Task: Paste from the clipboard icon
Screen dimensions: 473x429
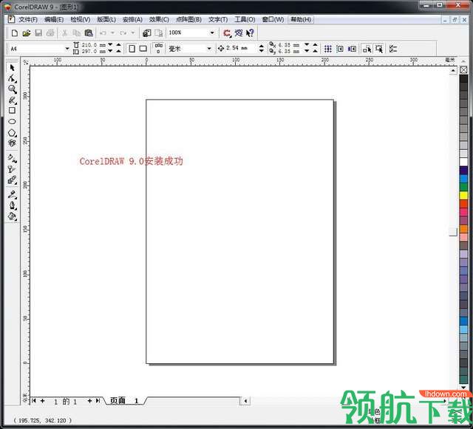Action: click(89, 33)
